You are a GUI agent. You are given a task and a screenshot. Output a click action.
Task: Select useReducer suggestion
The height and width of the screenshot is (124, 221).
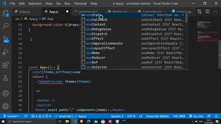tap(133, 58)
